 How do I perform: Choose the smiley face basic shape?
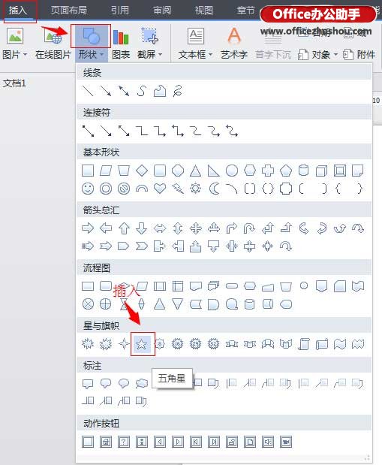click(88, 189)
